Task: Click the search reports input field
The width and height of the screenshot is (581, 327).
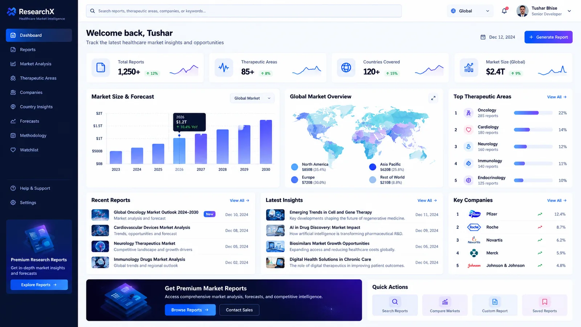Action: pos(244,11)
